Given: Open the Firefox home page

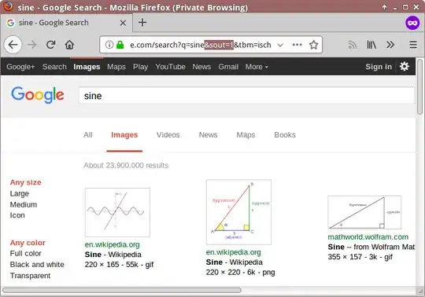Looking at the screenshot, I should [69, 45].
